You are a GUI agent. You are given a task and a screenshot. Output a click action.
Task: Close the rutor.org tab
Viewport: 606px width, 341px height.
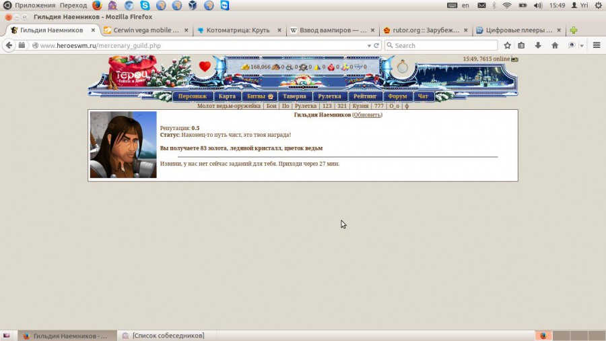click(x=466, y=30)
